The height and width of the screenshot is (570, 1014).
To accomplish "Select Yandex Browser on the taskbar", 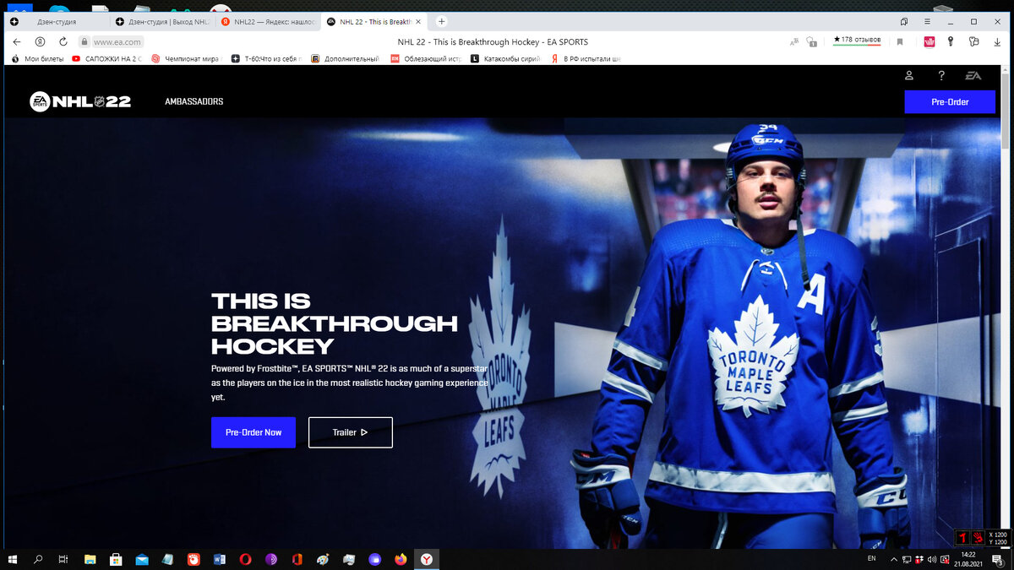I will click(x=427, y=559).
